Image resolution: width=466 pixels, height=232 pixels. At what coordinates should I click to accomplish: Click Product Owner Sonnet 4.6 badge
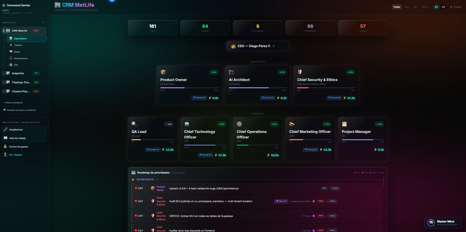tap(199, 98)
